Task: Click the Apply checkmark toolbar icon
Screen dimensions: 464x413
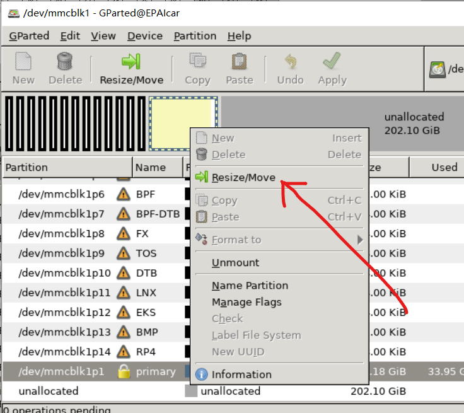Action: [332, 61]
